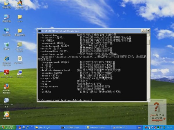
Task: Open the video folder on the desktop
Action: click(20, 18)
